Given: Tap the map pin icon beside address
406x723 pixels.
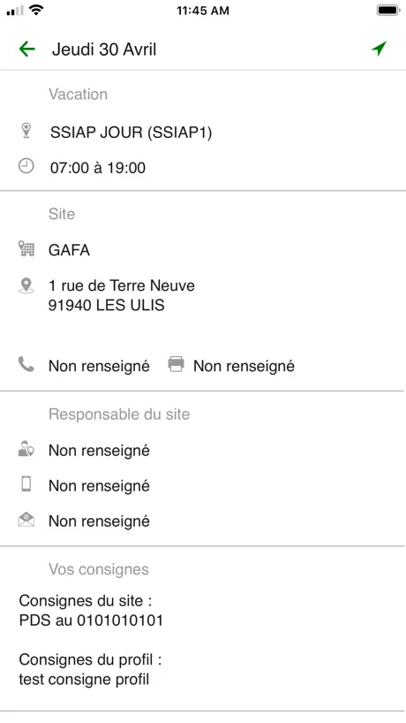Looking at the screenshot, I should (26, 285).
